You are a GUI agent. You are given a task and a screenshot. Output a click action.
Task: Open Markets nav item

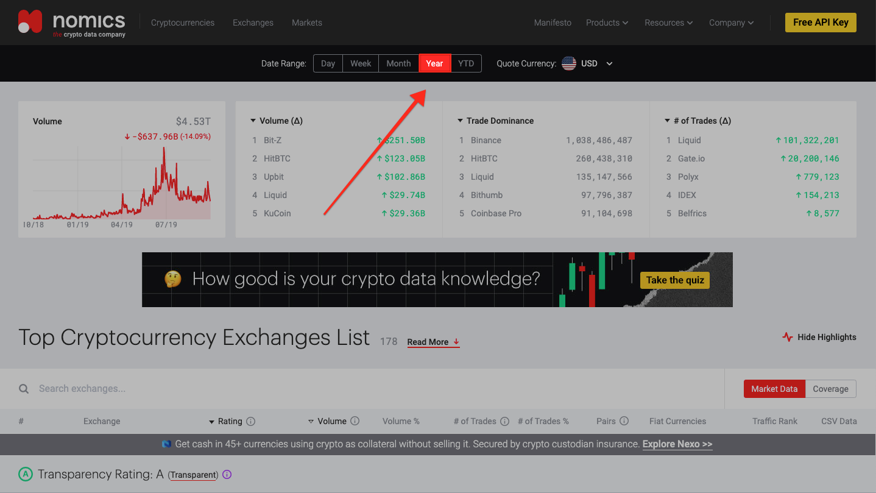[x=307, y=23]
